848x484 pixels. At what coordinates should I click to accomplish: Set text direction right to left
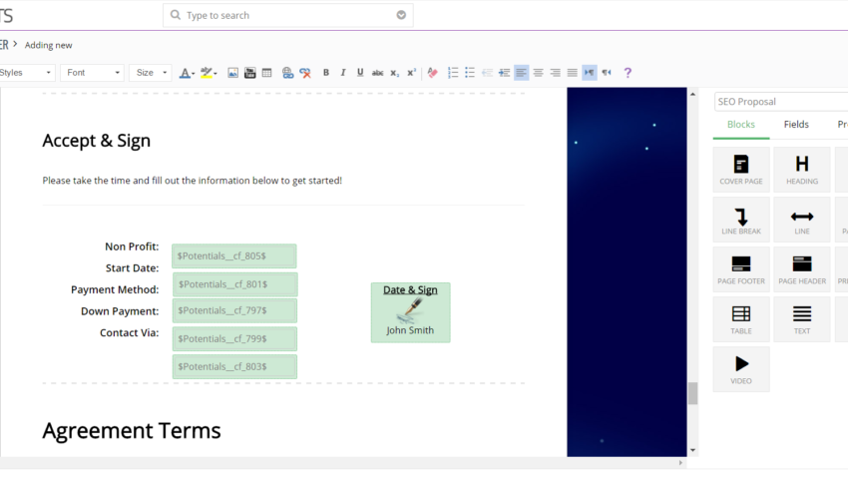click(607, 73)
